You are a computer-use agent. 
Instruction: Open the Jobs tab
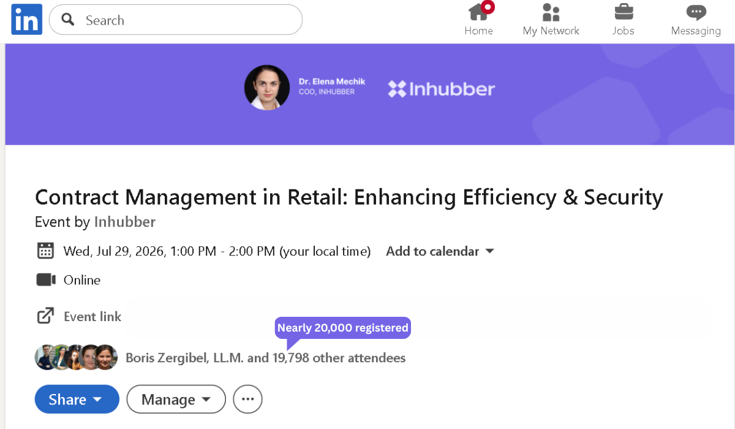click(x=624, y=20)
